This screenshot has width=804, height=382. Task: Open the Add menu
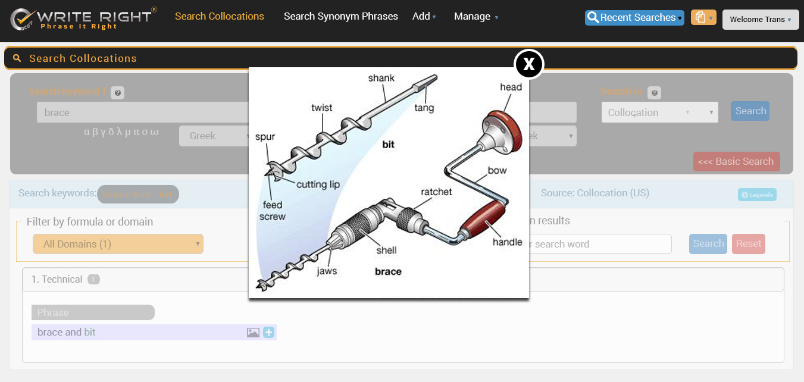[424, 17]
